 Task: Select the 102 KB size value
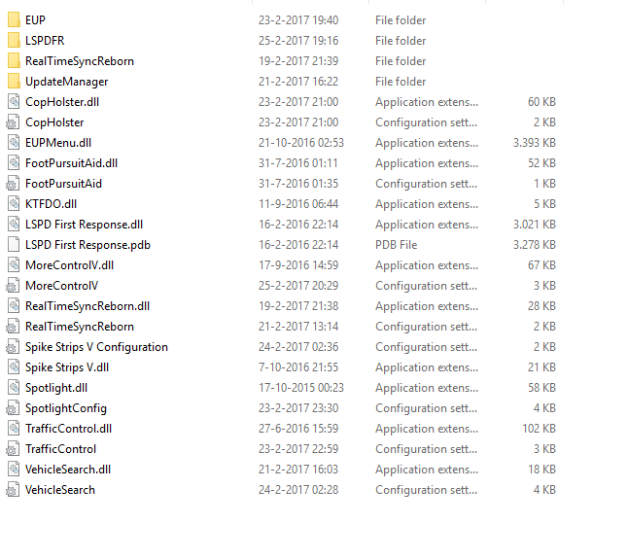pyautogui.click(x=539, y=429)
